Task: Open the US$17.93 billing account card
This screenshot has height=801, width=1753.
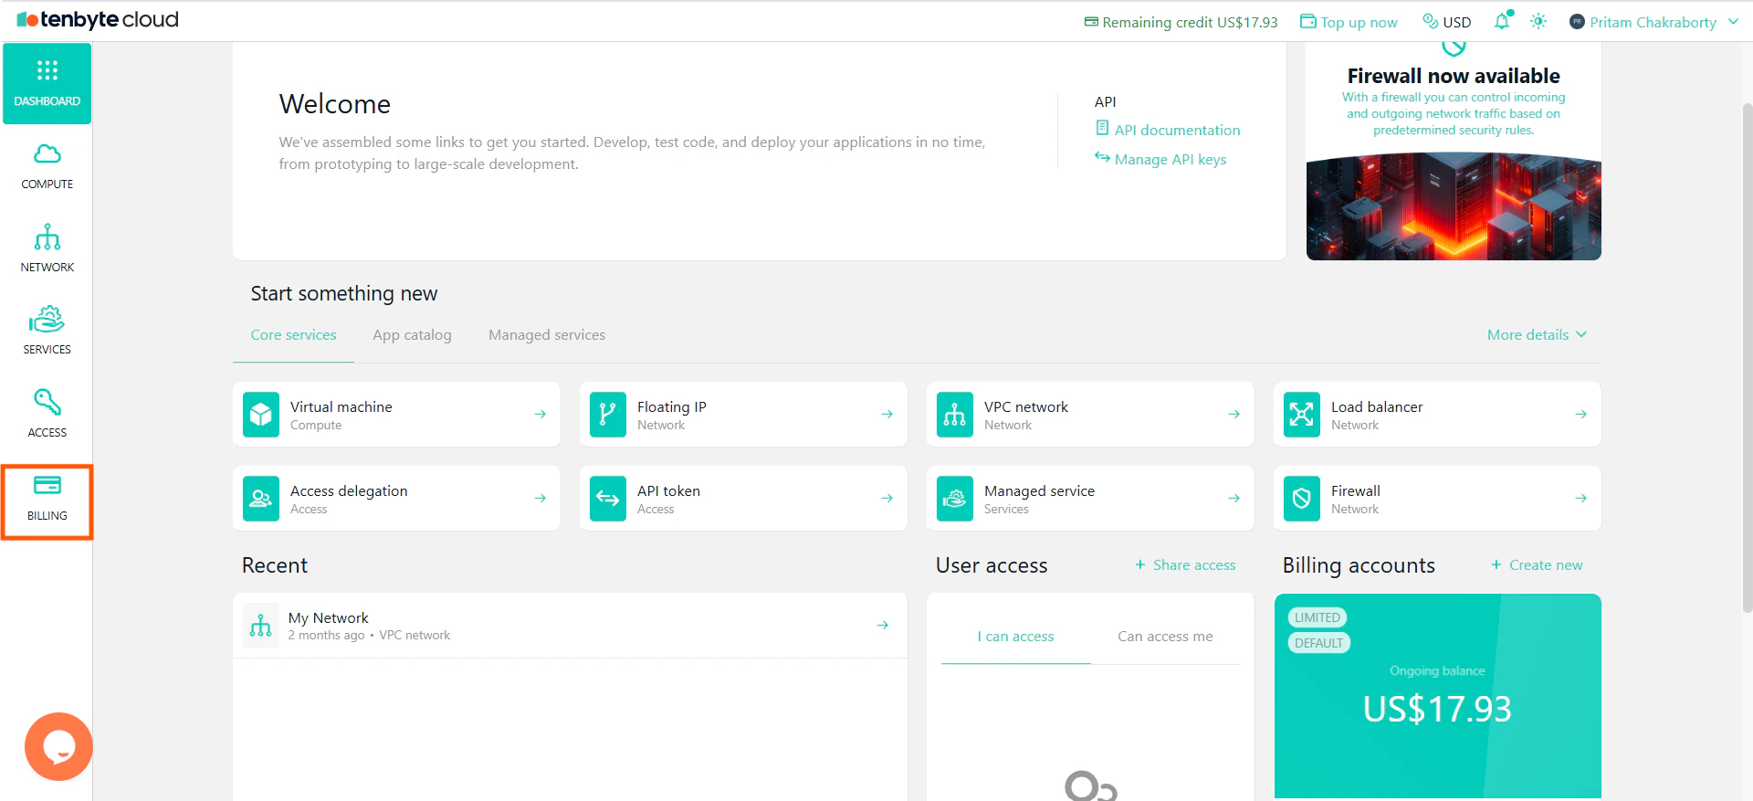Action: pos(1438,696)
